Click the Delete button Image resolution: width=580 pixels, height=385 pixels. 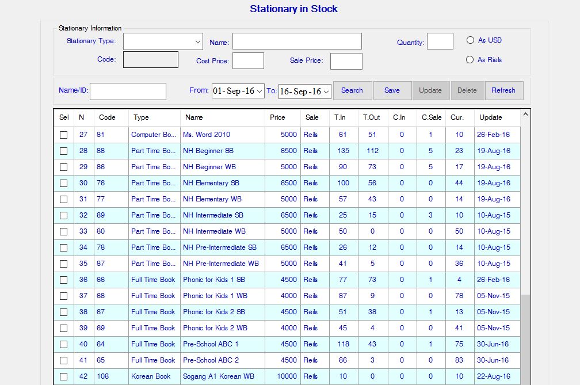(467, 90)
